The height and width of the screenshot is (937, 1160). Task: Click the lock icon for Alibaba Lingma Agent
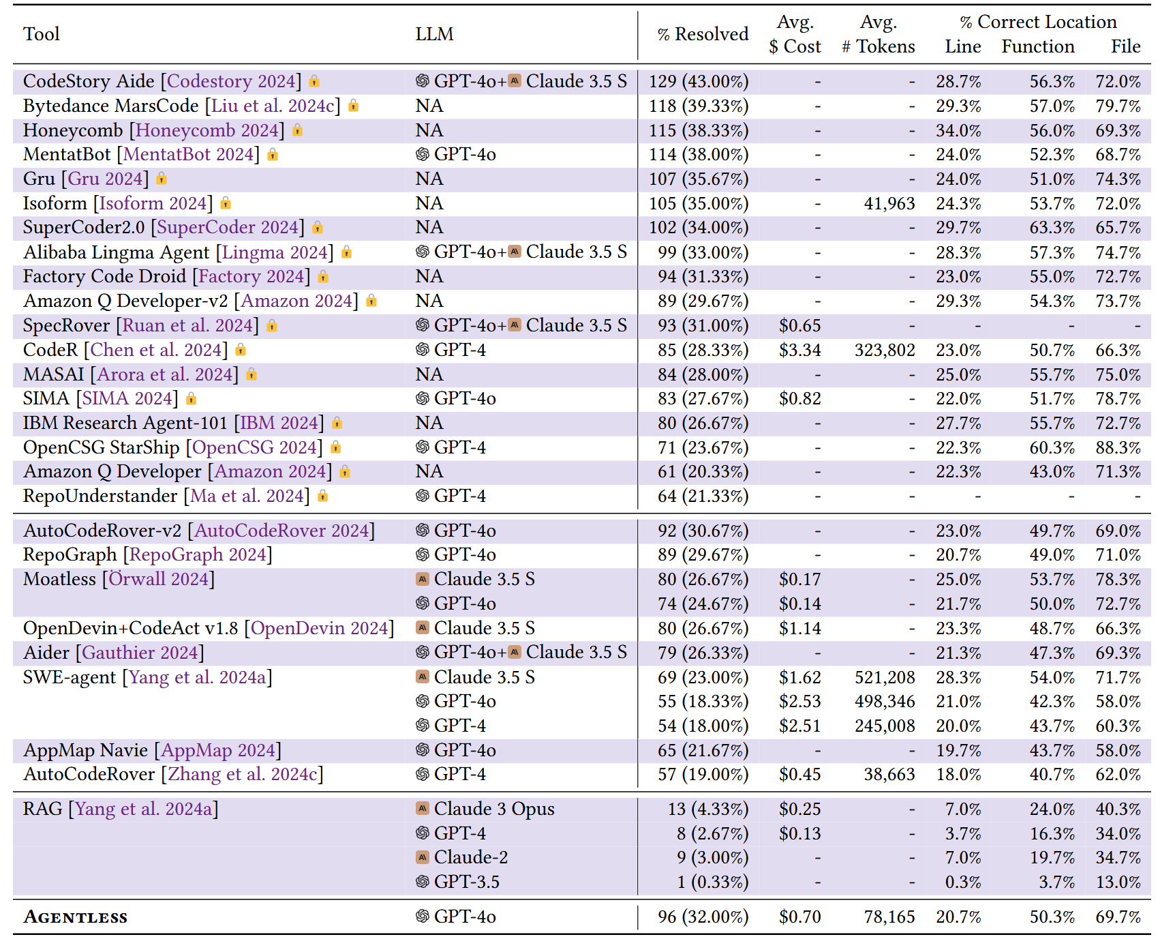point(346,252)
